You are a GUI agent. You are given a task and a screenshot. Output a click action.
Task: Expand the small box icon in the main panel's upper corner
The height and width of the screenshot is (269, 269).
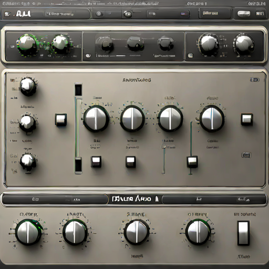255,80
